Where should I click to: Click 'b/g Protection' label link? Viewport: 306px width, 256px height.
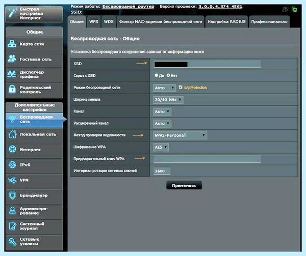195,88
